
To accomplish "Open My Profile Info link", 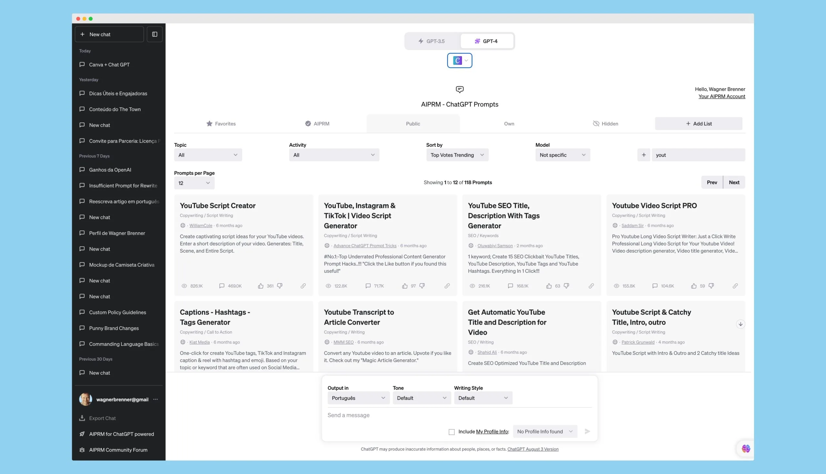I will [x=492, y=432].
